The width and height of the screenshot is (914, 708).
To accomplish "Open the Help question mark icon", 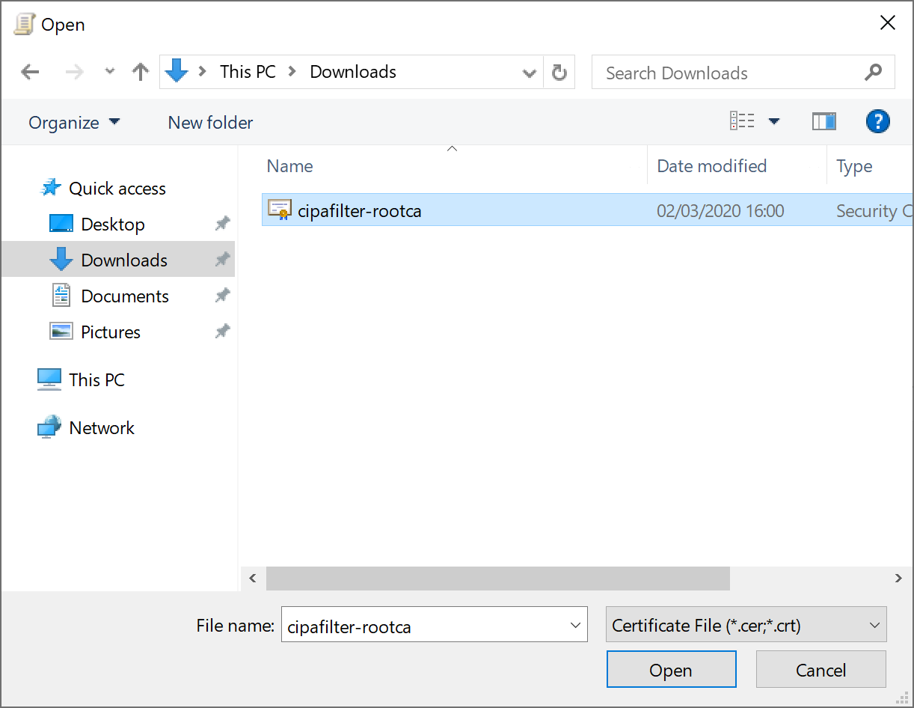I will 877,121.
